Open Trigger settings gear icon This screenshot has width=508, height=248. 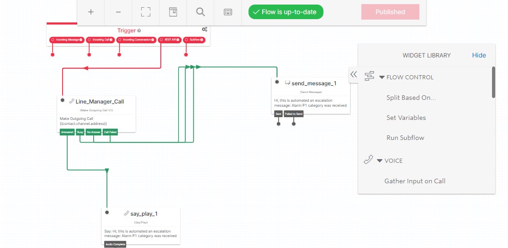(x=204, y=29)
